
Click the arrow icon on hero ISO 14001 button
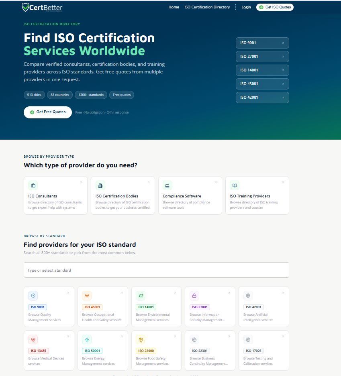pos(283,70)
